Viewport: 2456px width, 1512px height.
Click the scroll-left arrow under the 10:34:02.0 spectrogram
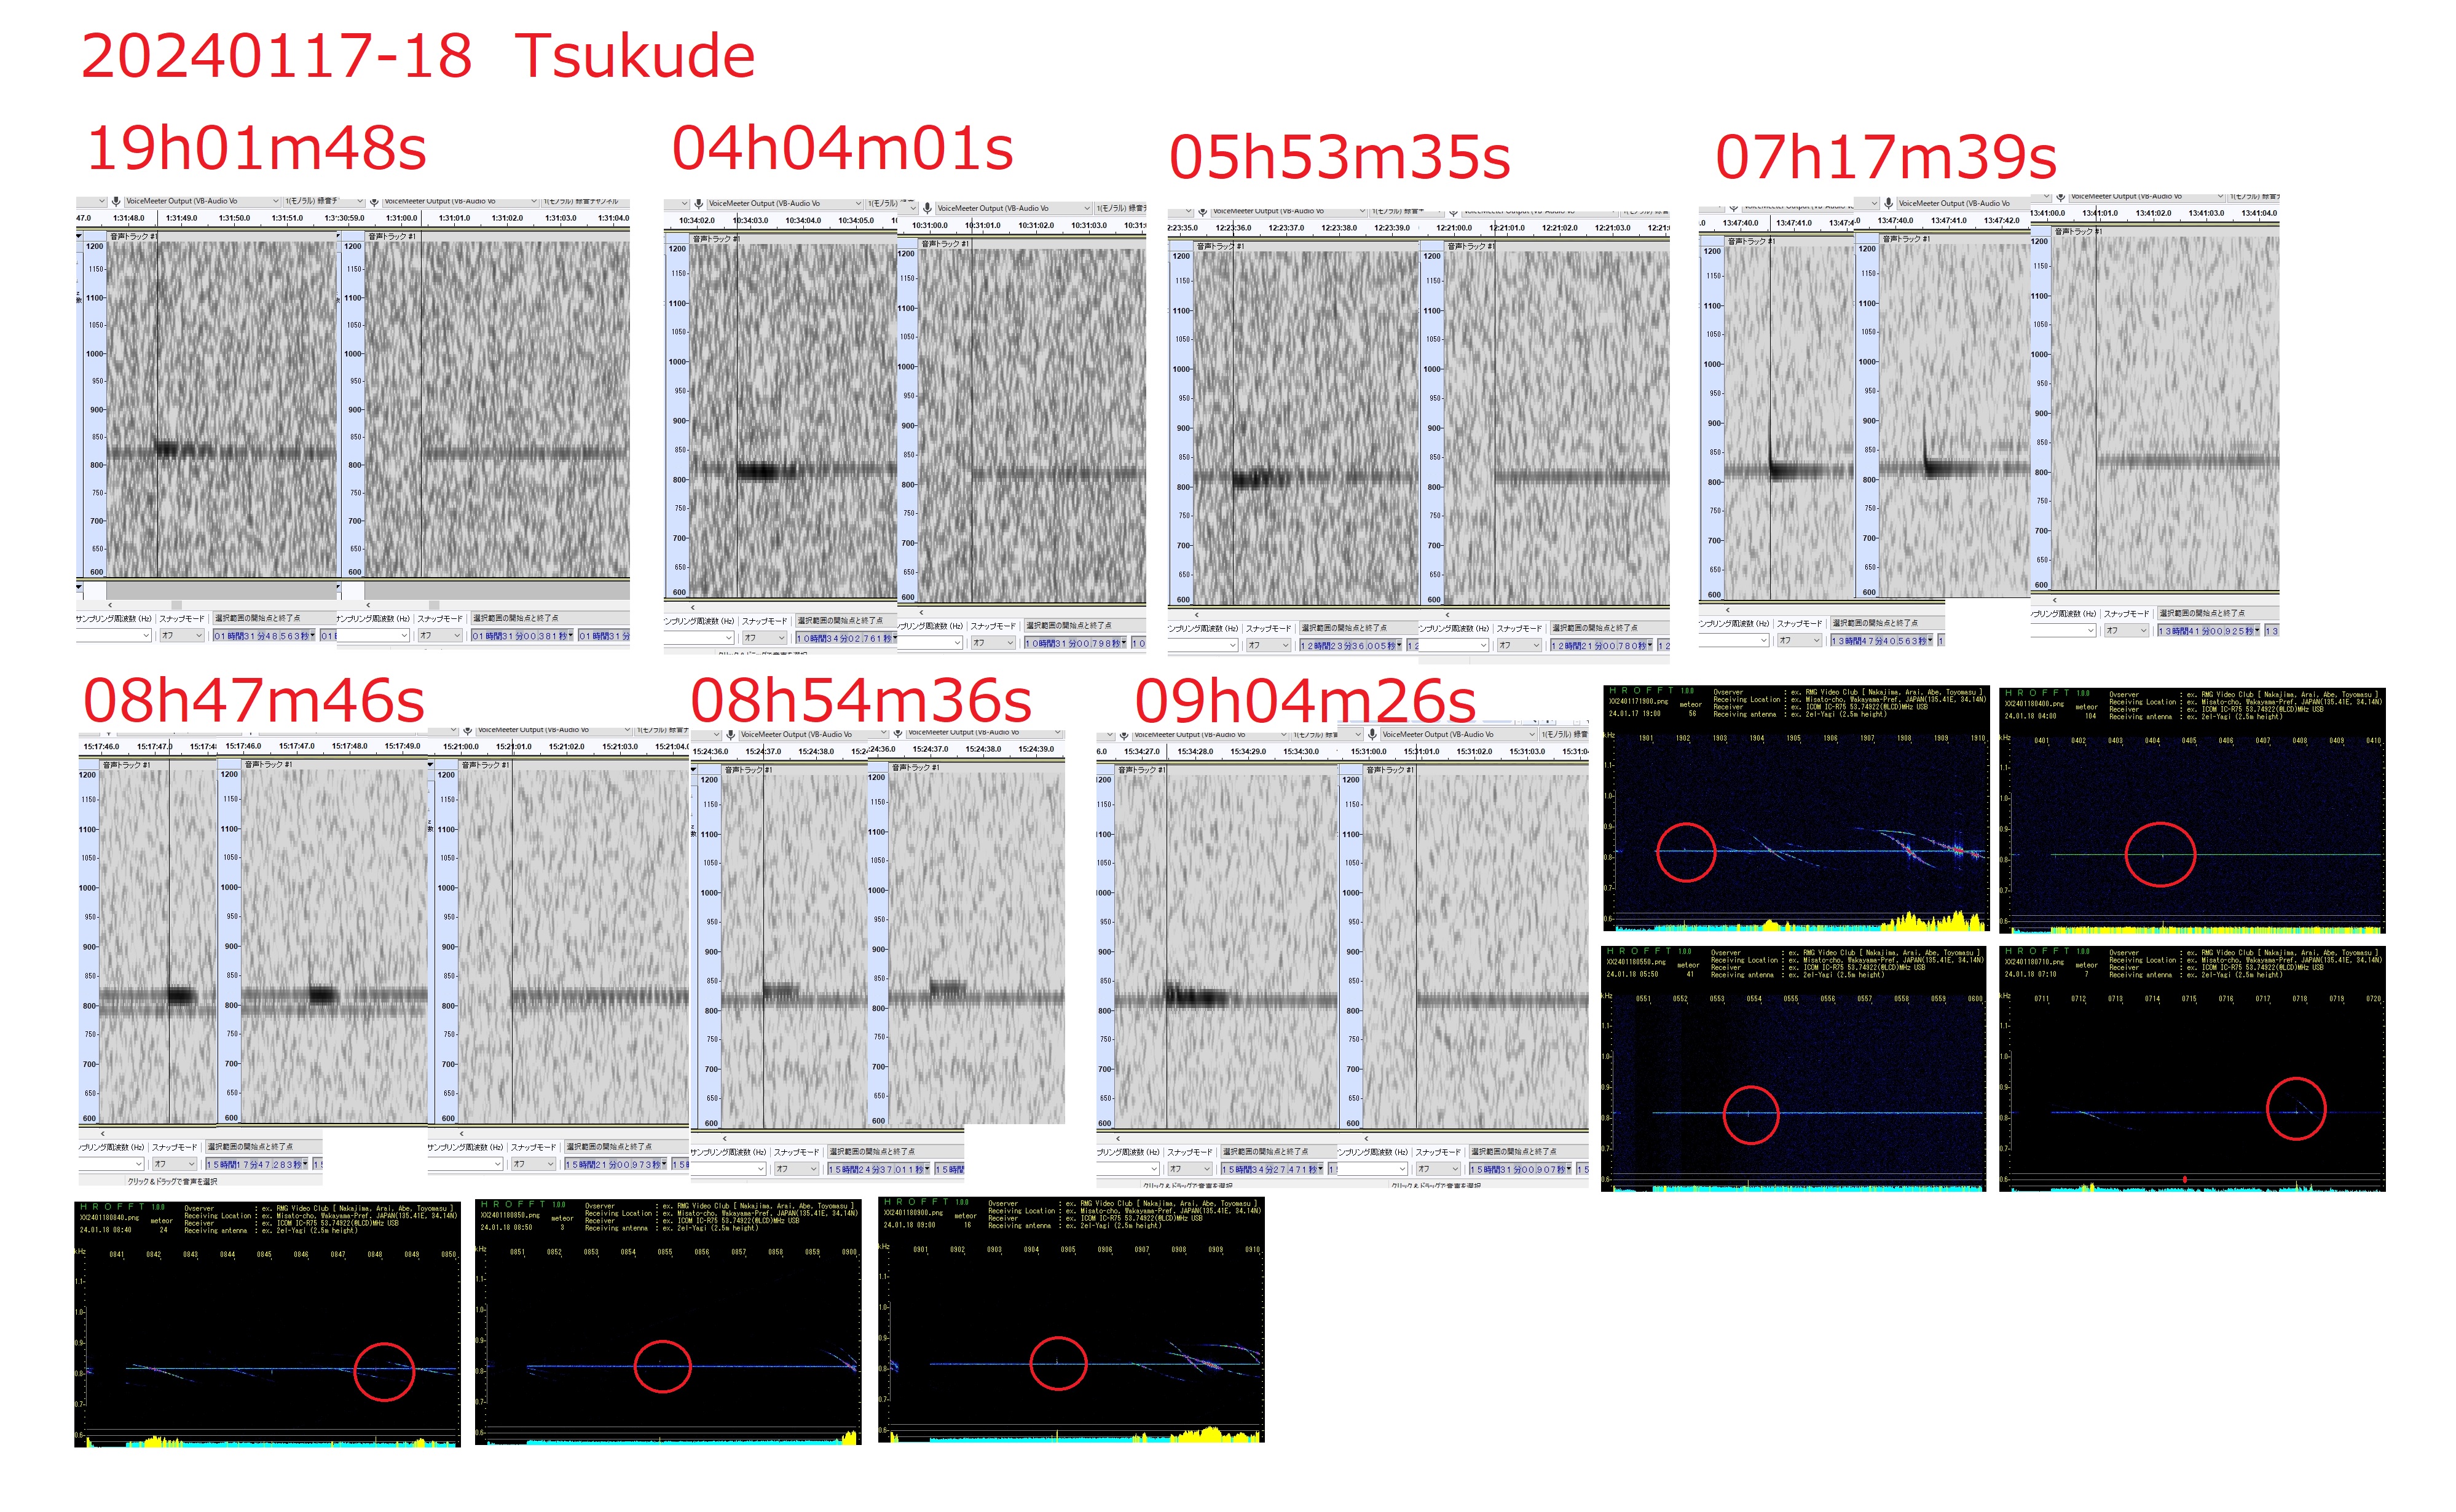click(x=693, y=607)
